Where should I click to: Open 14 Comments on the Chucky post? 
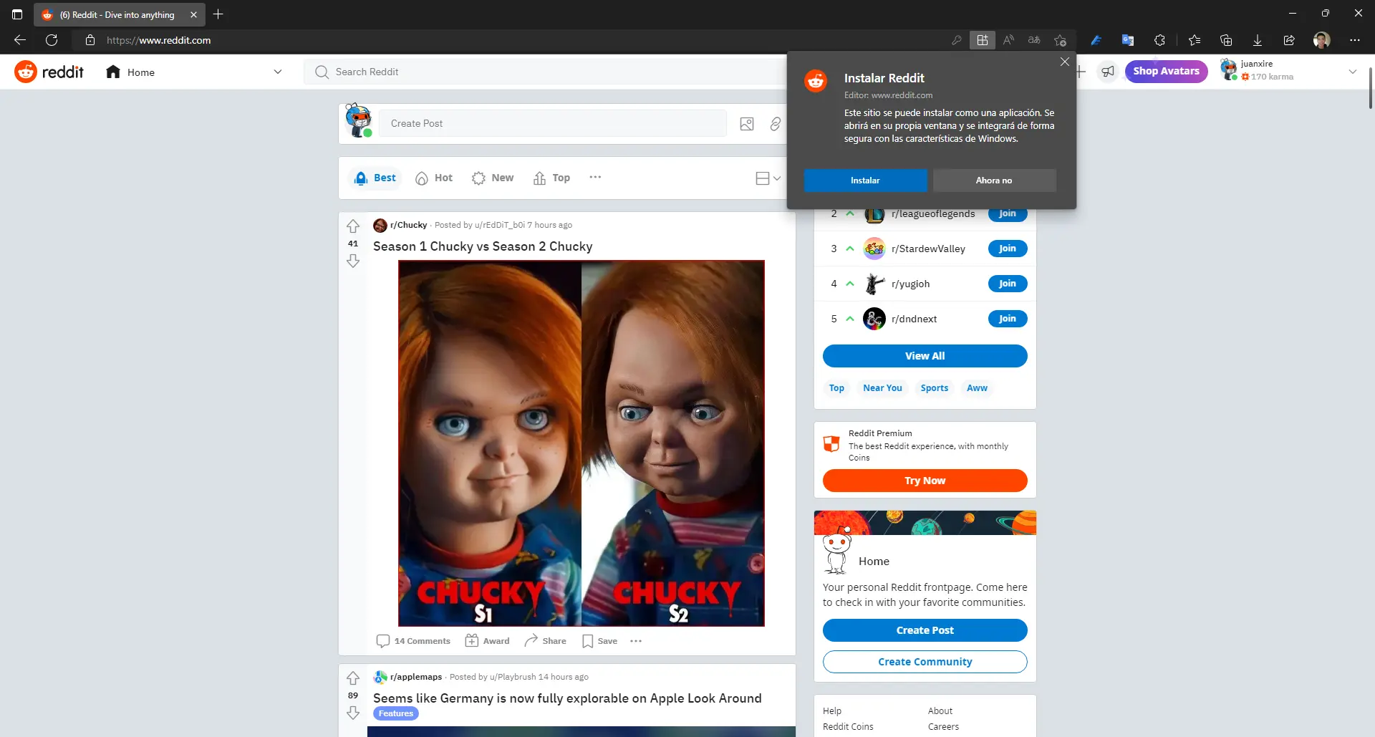coord(413,641)
